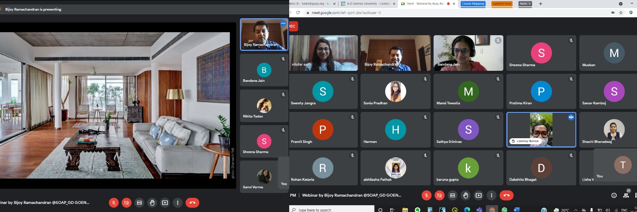Raise hand in the right browser Meet toolbar
This screenshot has width=637, height=212.
click(466, 195)
